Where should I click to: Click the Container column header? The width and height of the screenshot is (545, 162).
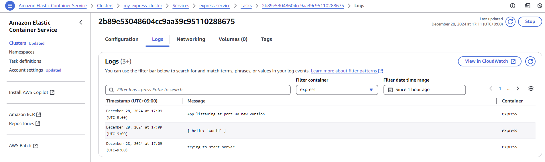tap(512, 101)
